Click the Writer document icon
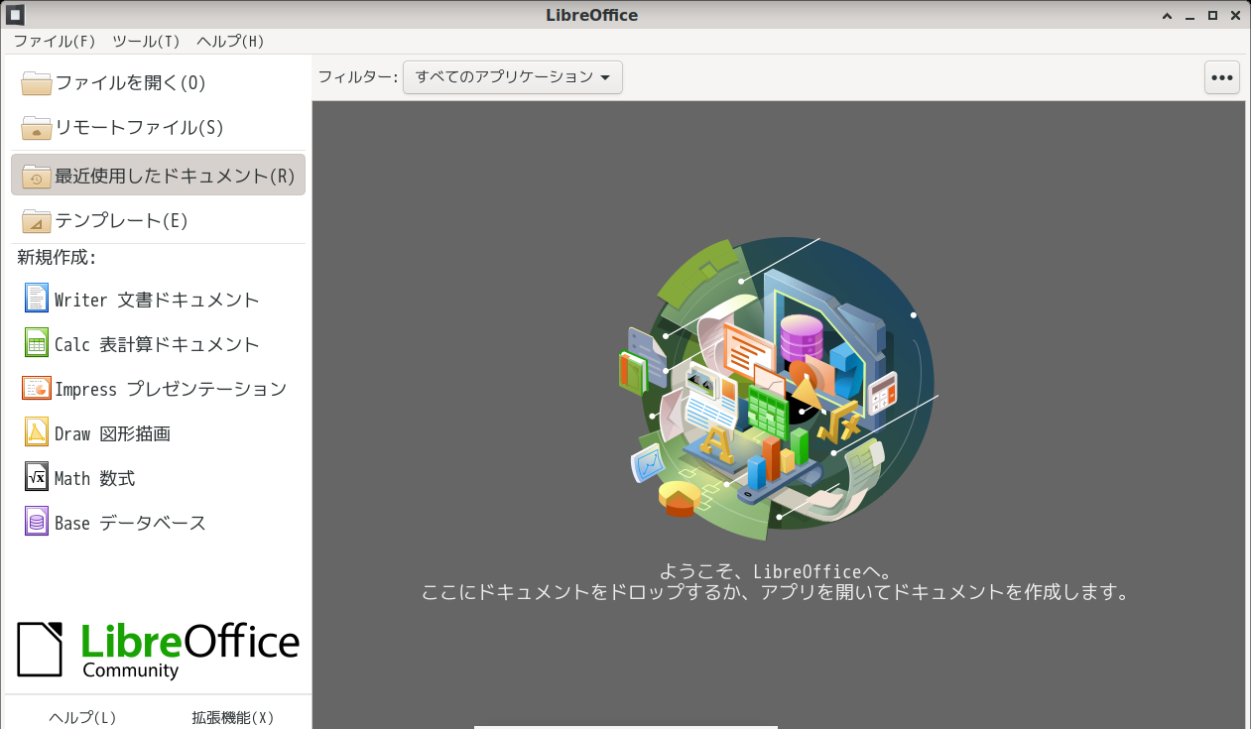 pos(37,299)
